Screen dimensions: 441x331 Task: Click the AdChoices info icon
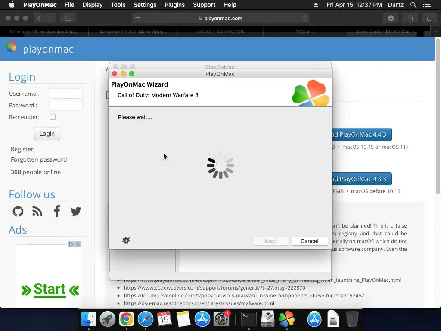[x=71, y=244]
